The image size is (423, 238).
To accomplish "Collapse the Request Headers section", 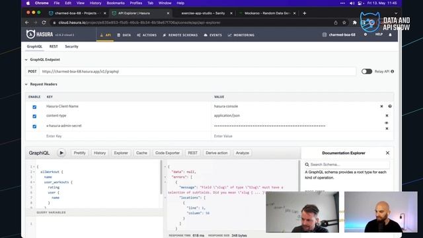I will [26, 85].
